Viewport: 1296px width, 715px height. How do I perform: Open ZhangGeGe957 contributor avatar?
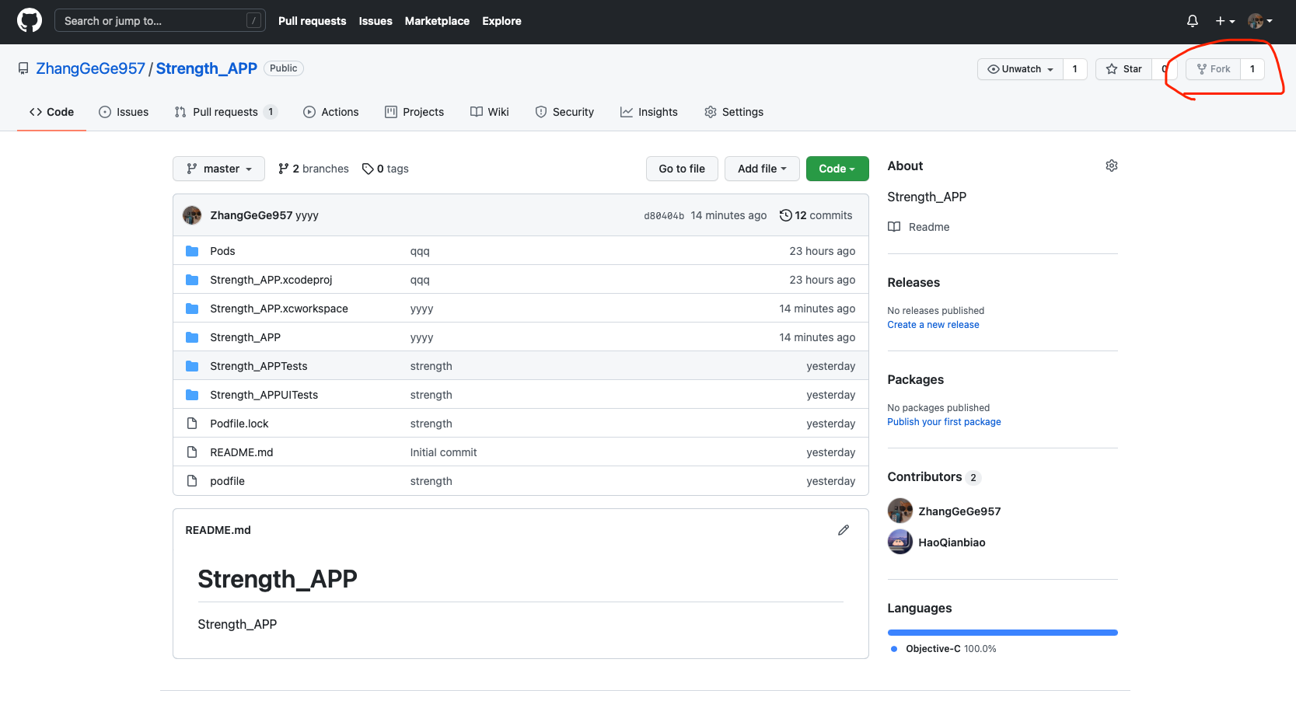click(900, 511)
